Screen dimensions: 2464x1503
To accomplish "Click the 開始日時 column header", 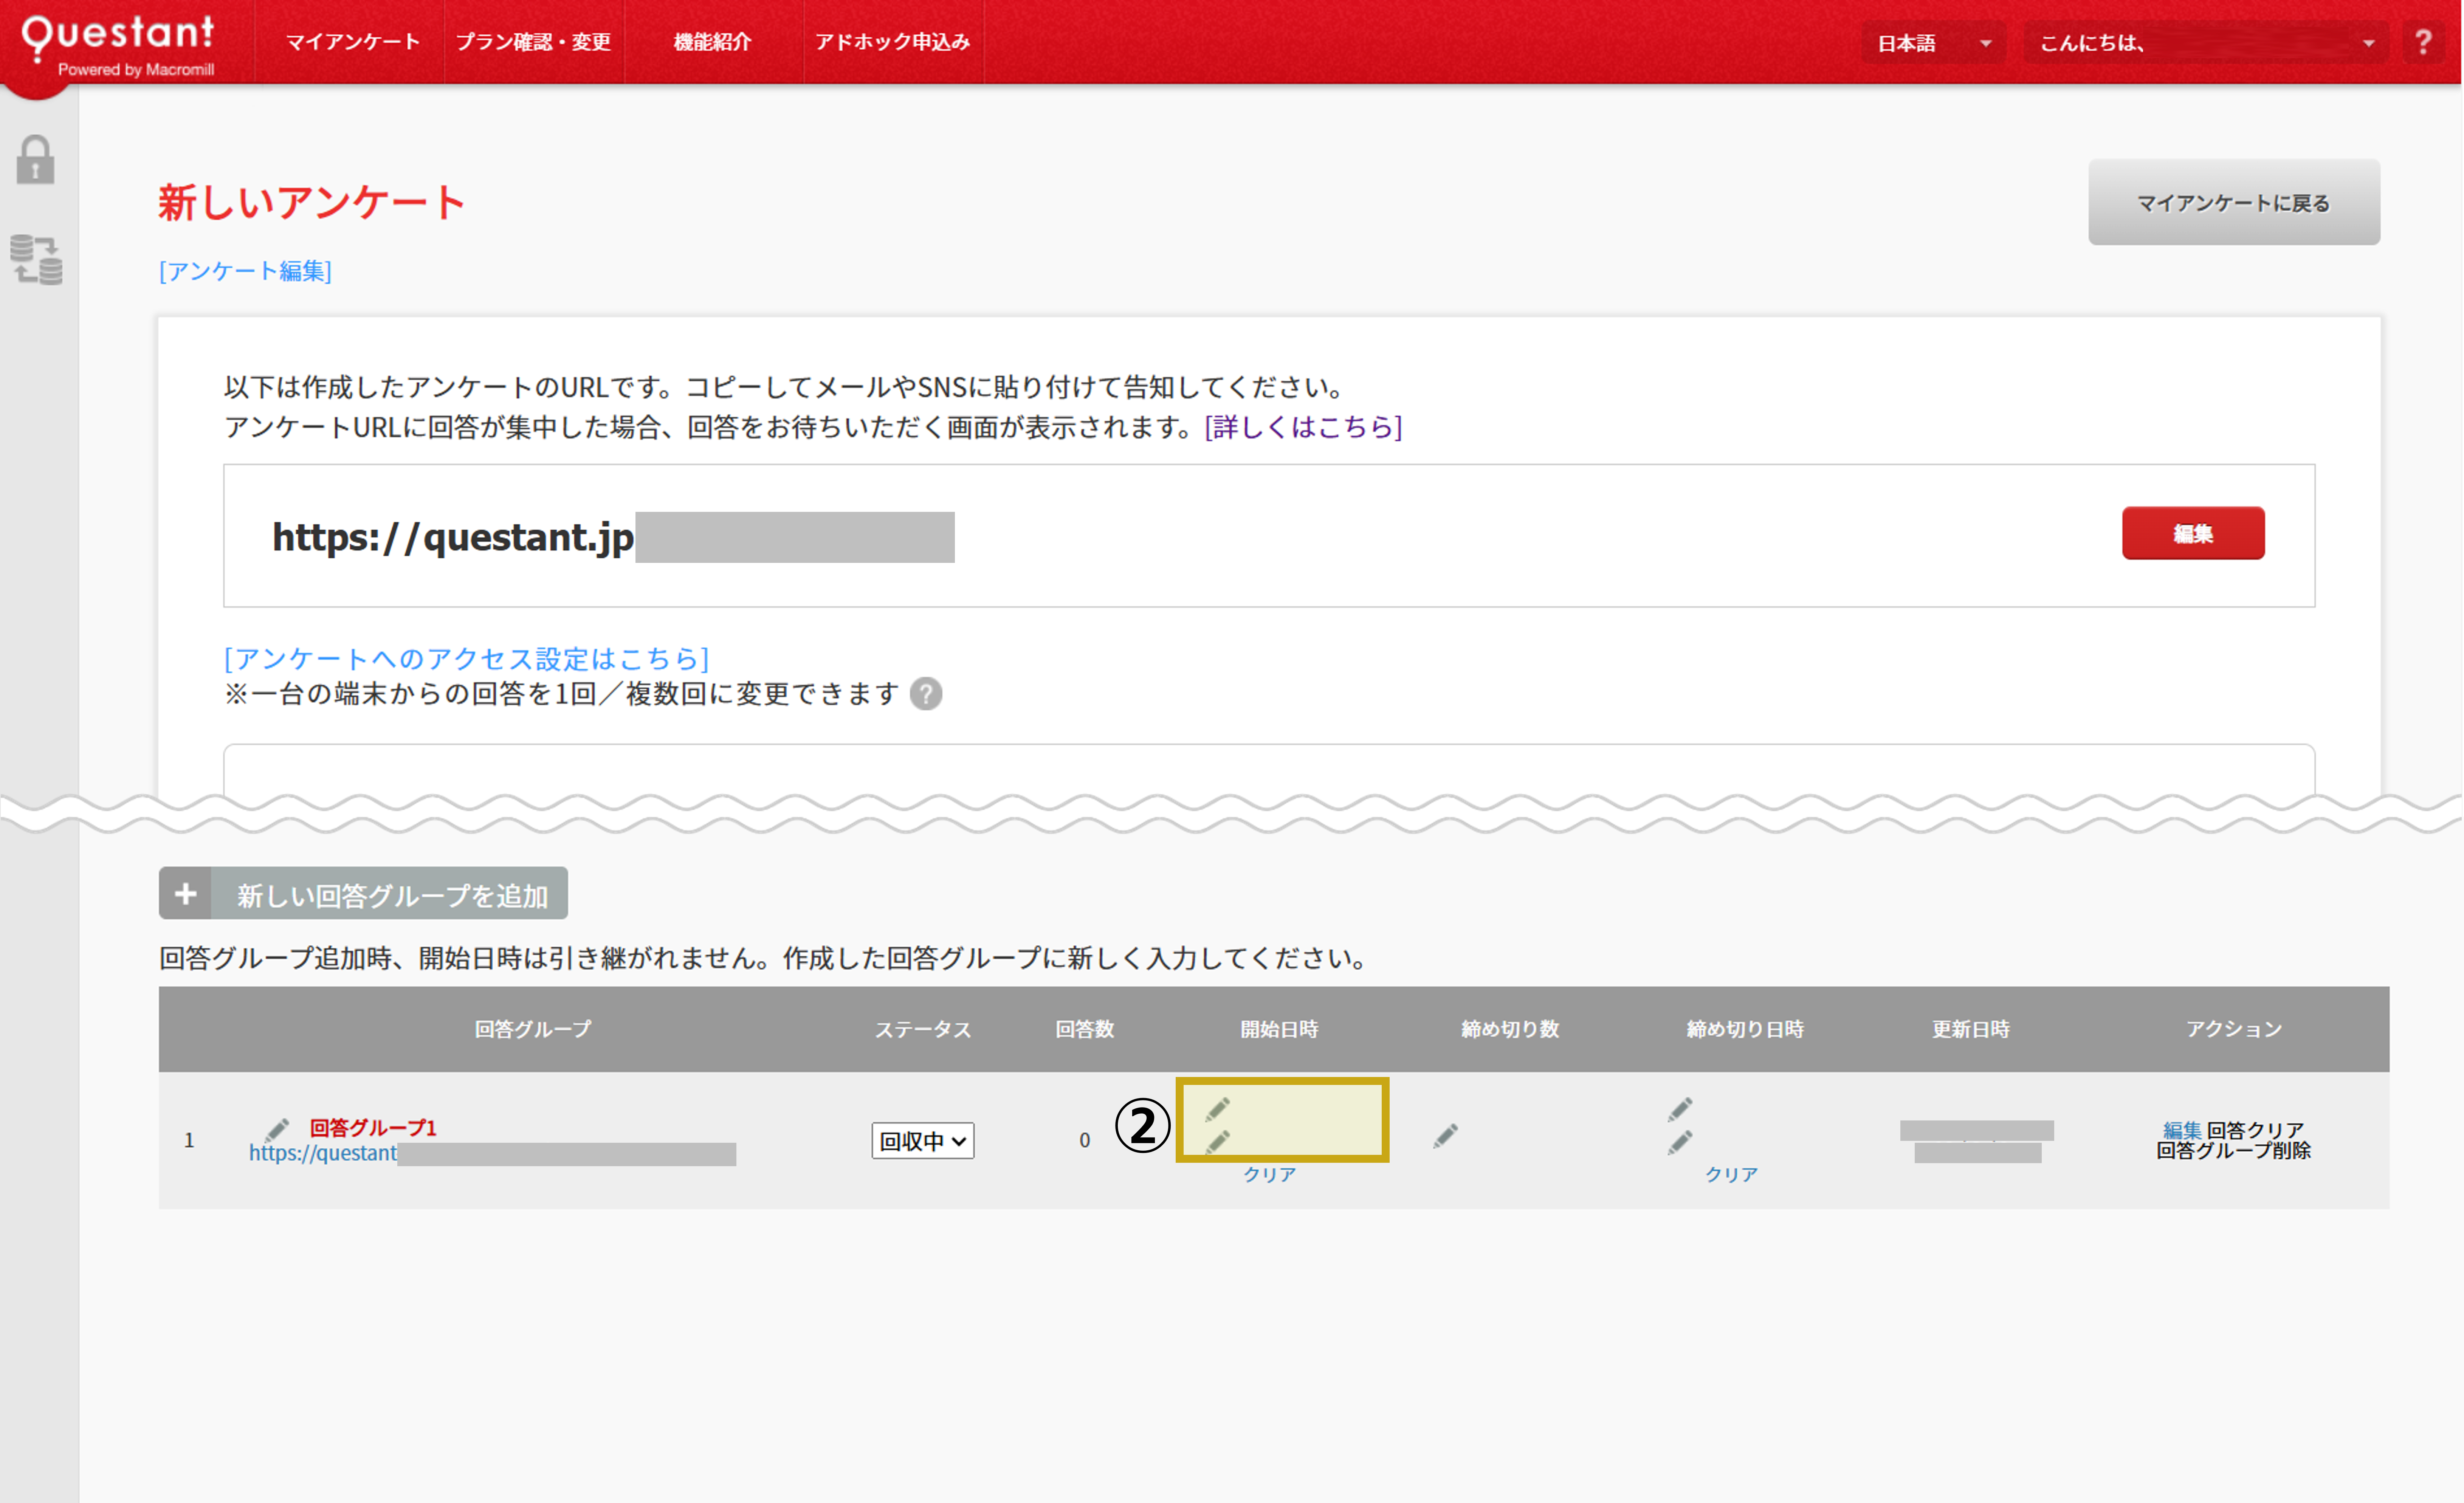I will (x=1279, y=1029).
